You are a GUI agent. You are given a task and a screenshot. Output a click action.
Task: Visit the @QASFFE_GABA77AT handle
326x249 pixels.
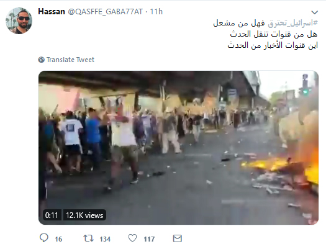105,12
